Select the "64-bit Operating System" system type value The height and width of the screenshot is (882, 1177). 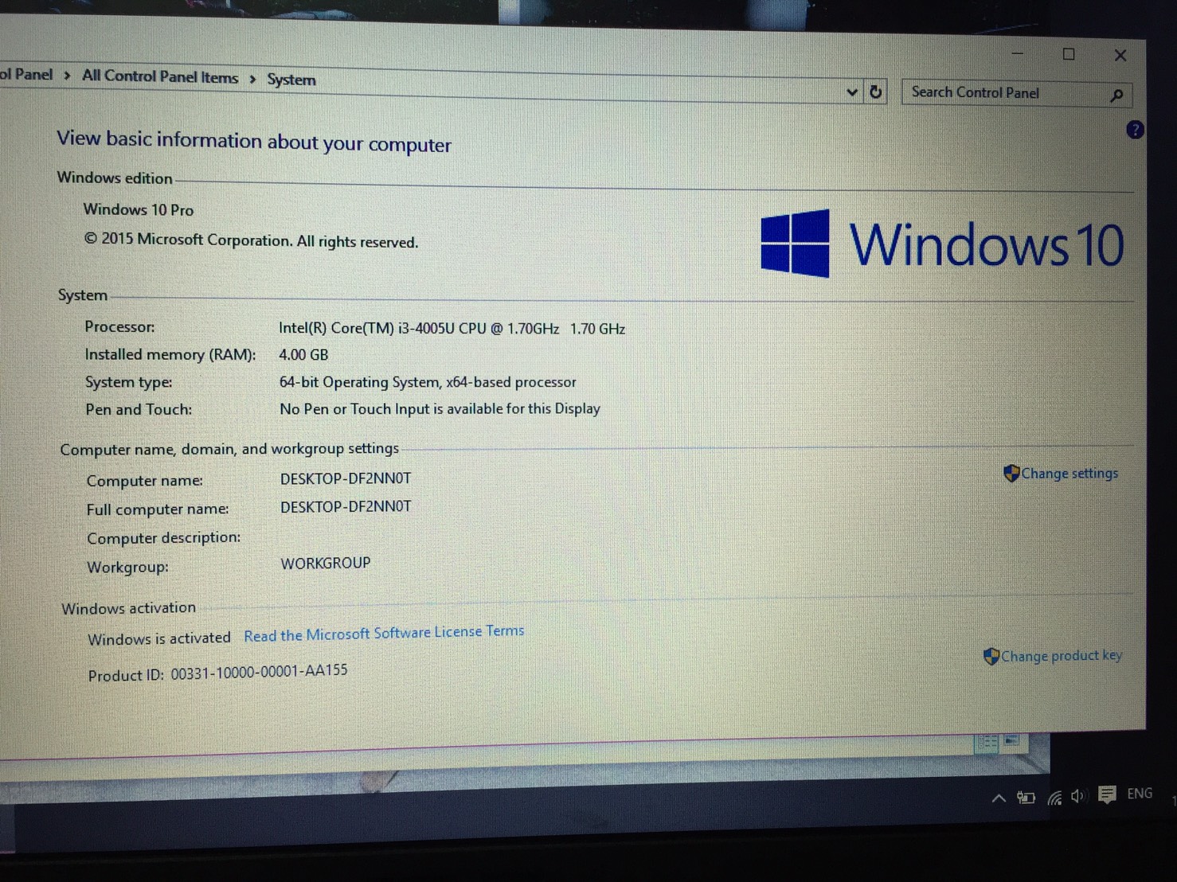pos(428,382)
